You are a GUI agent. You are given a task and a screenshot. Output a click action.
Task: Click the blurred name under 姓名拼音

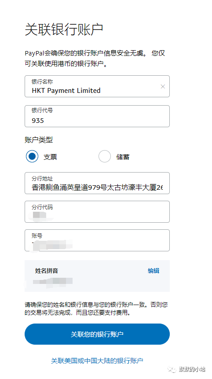coord(53,281)
